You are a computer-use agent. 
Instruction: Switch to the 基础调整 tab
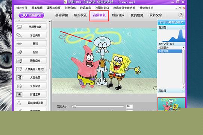62,15
